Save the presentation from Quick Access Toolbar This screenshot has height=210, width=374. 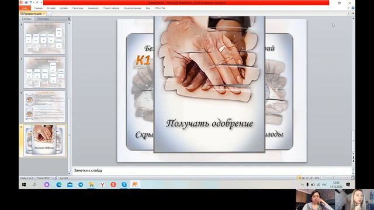[26, 2]
